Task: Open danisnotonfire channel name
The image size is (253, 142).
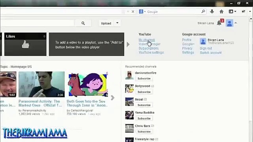Action: [x=145, y=73]
